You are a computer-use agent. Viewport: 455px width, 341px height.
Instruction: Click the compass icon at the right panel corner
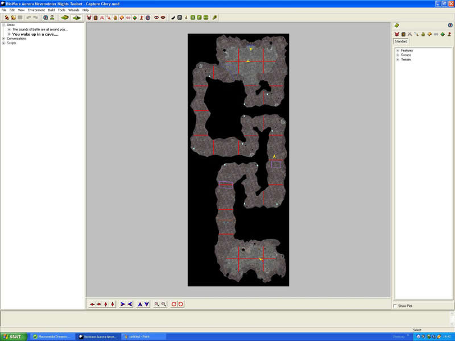pos(450,26)
